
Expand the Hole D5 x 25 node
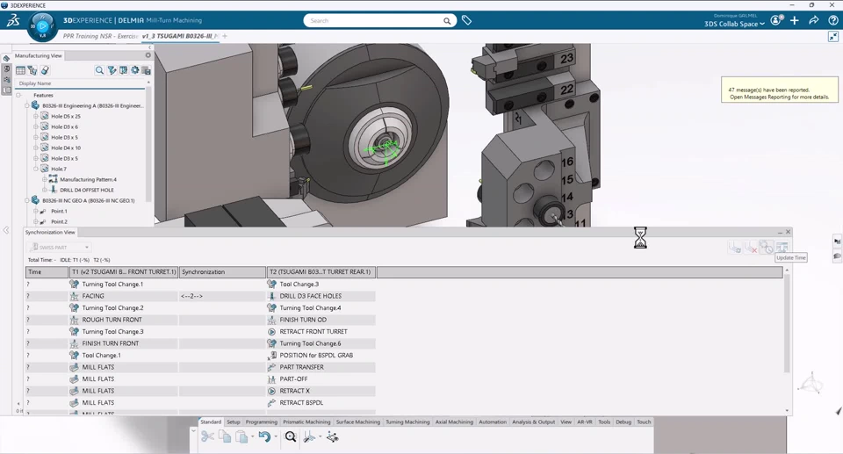(x=36, y=116)
